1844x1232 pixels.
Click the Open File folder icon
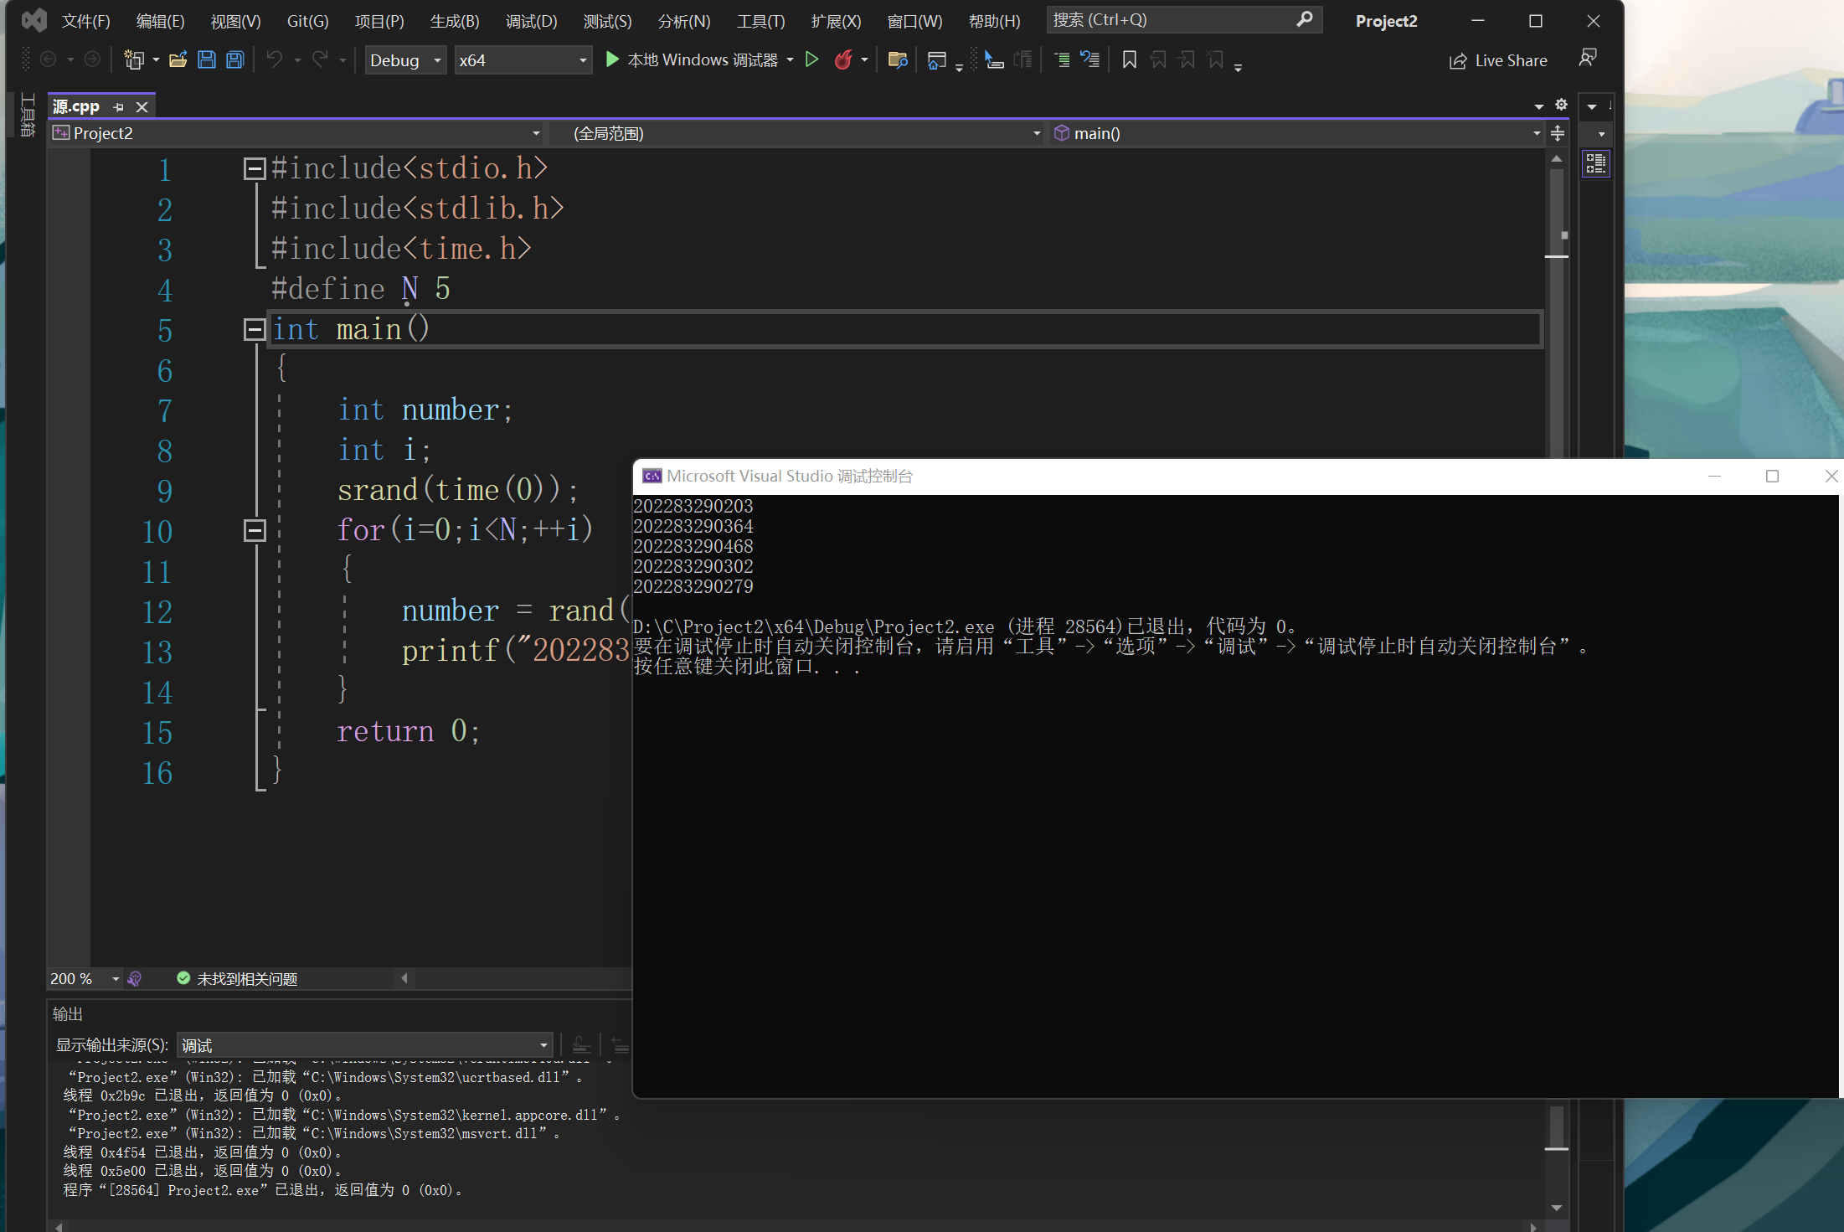point(178,59)
